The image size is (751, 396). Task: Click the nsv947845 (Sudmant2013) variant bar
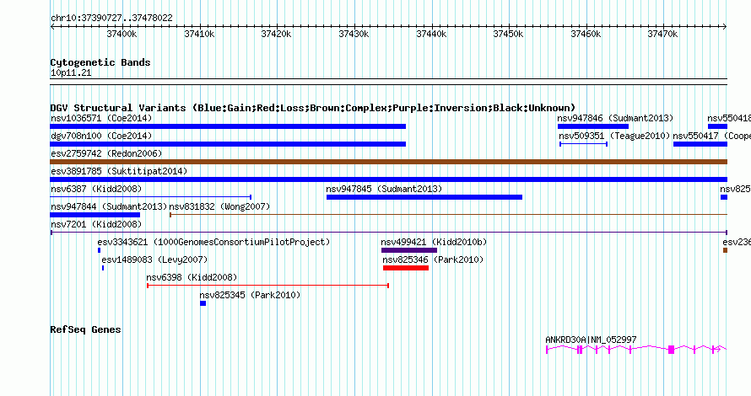click(x=424, y=197)
